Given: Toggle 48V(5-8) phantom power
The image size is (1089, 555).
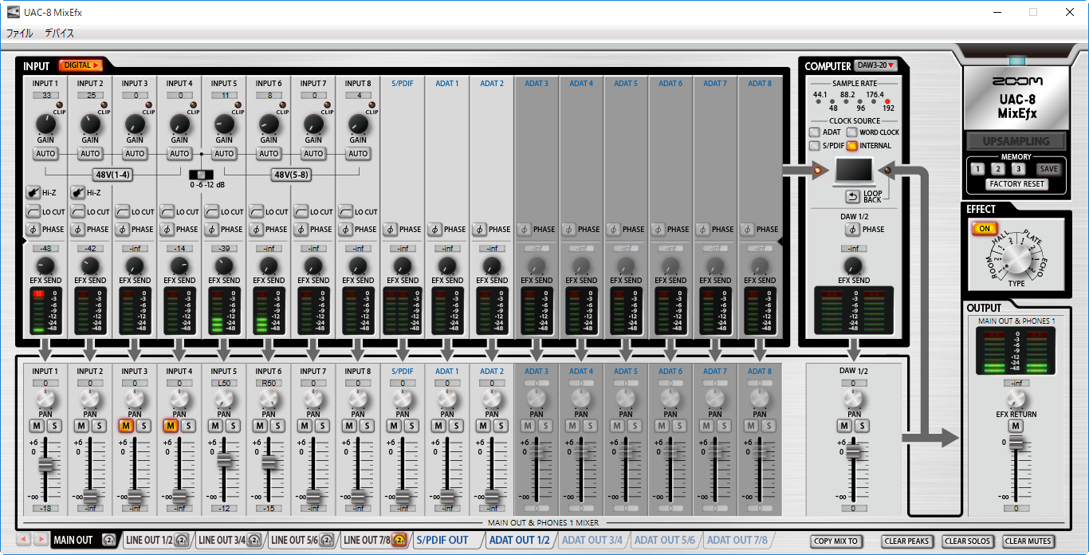Looking at the screenshot, I should 291,175.
